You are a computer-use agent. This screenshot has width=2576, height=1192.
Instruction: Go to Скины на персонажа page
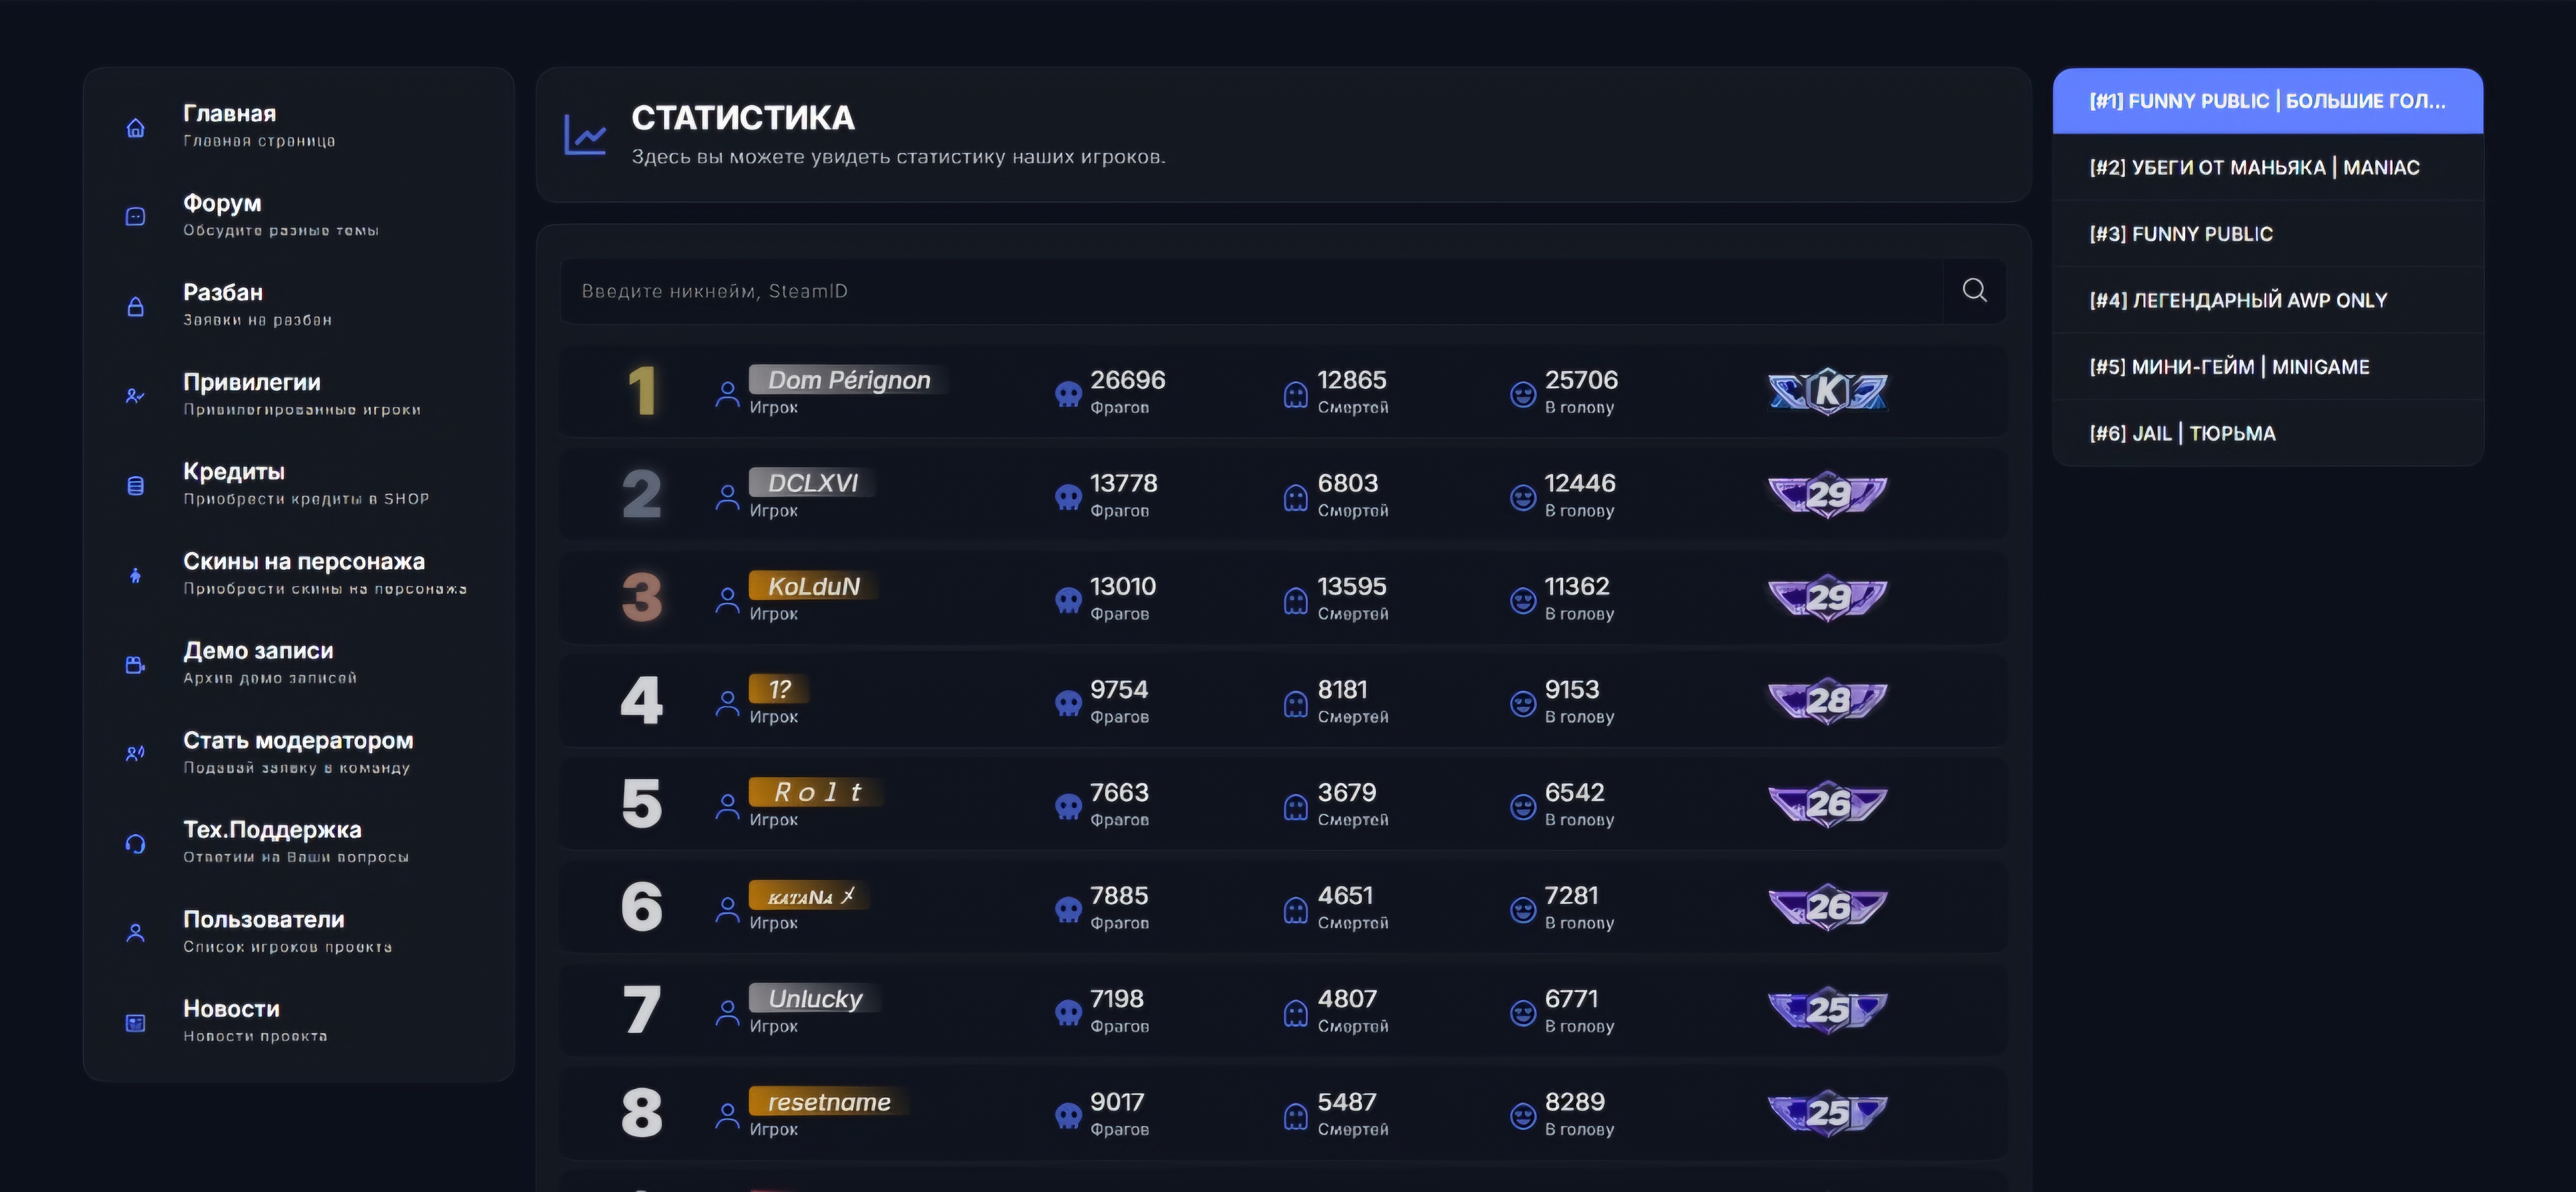304,561
